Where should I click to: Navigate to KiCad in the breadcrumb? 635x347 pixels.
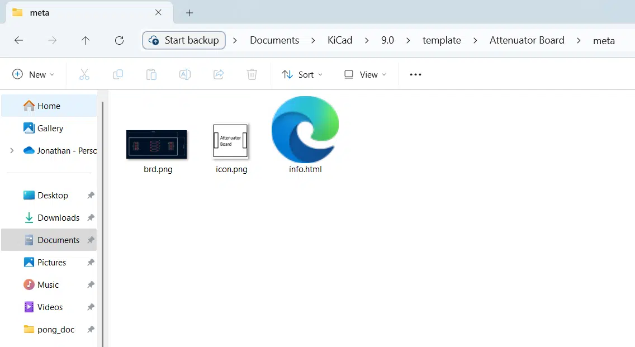[340, 40]
